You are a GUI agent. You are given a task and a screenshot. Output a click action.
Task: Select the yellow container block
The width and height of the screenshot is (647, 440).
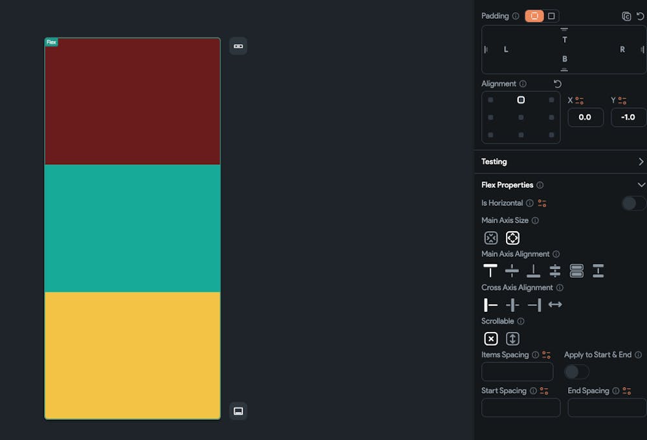click(x=132, y=355)
